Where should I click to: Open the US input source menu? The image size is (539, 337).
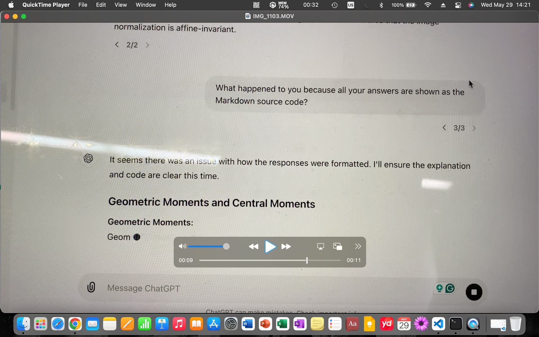[350, 5]
